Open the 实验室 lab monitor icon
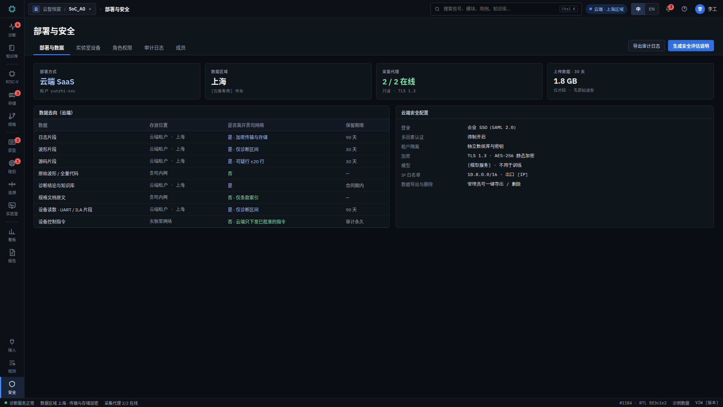723x407 pixels. coord(12,209)
